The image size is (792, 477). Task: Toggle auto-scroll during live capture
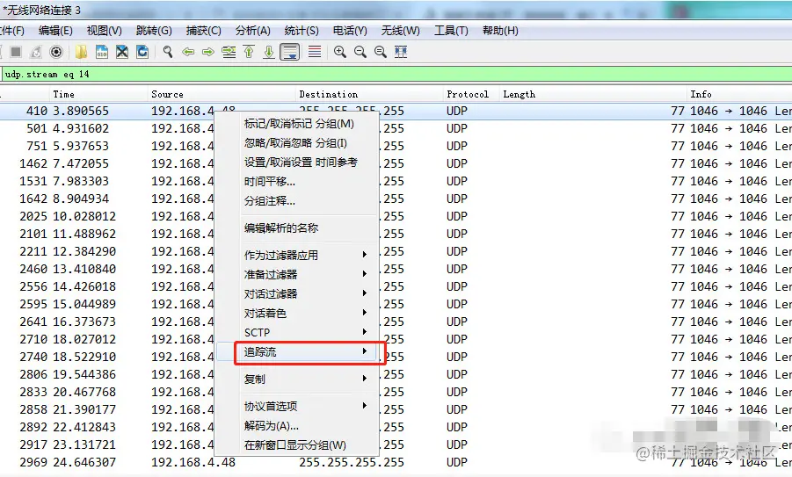[x=290, y=52]
